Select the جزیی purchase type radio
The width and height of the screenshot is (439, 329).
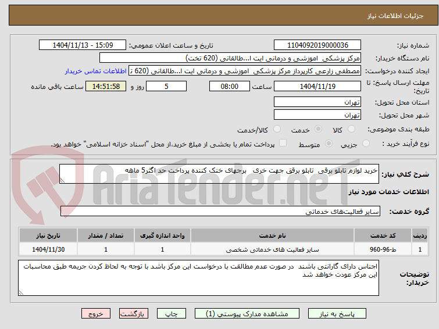366,144
